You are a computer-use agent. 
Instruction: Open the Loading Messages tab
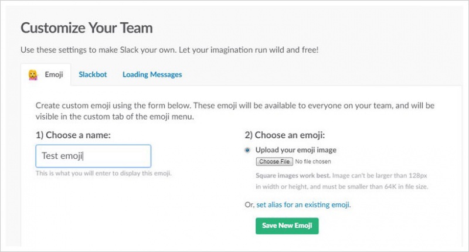pos(152,74)
